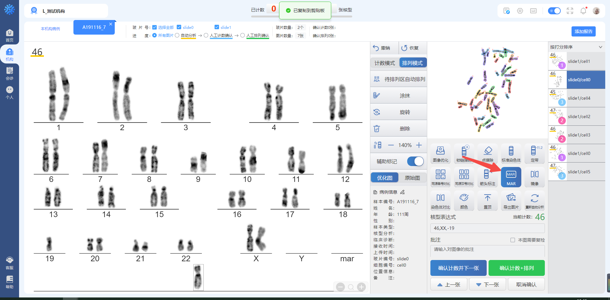Open the 颜色 color palette tool
This screenshot has height=300, width=610.
click(464, 201)
